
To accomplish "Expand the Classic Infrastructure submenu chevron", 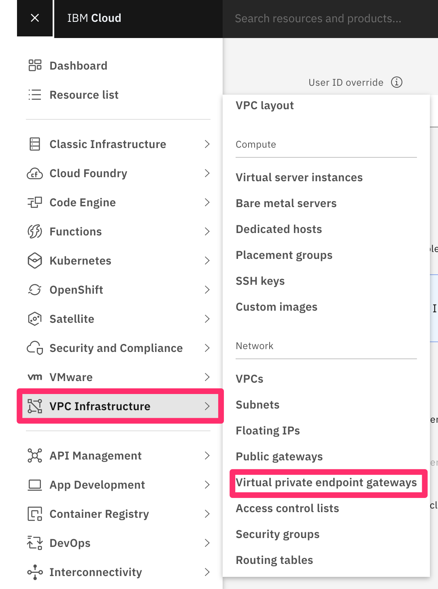I will pyautogui.click(x=207, y=144).
